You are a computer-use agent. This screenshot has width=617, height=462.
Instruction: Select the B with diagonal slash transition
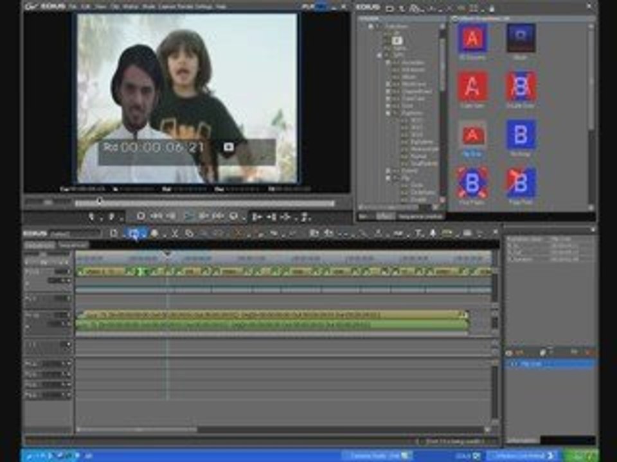click(521, 183)
